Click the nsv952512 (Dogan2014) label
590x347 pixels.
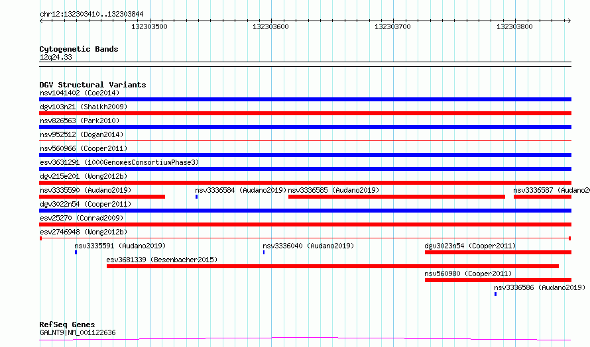tap(82, 134)
